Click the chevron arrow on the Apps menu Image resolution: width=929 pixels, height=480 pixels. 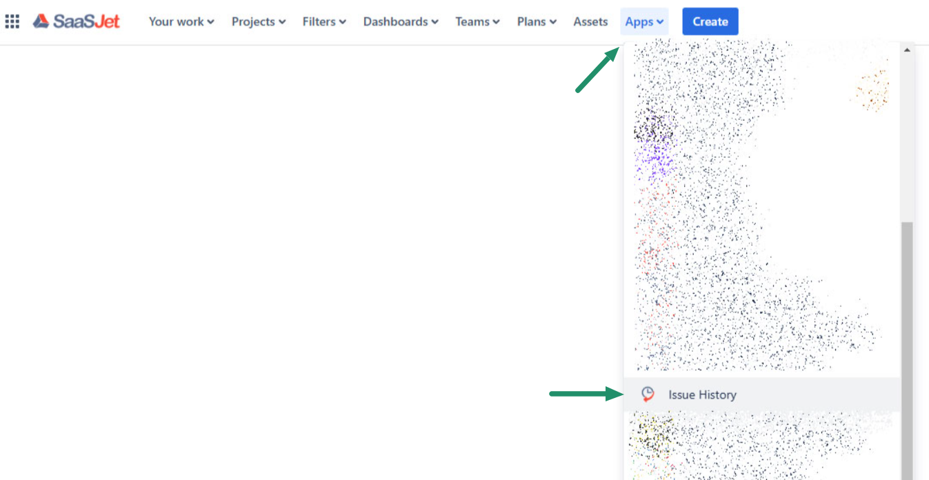(x=660, y=22)
